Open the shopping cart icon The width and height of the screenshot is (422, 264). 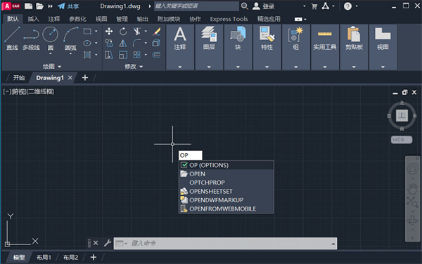[314, 6]
